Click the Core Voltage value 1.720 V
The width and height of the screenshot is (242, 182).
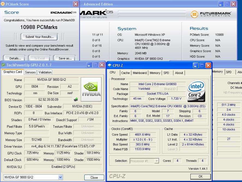pyautogui.click(x=176, y=99)
